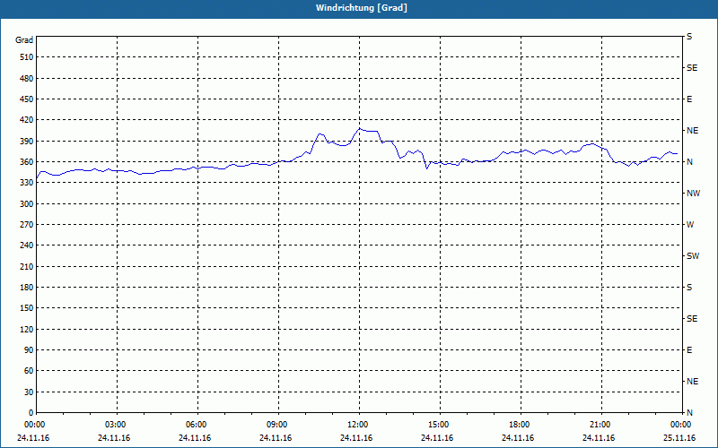Click the 24.11.16 date under 12:00
Viewport: 718px width, 448px height.
(x=356, y=438)
